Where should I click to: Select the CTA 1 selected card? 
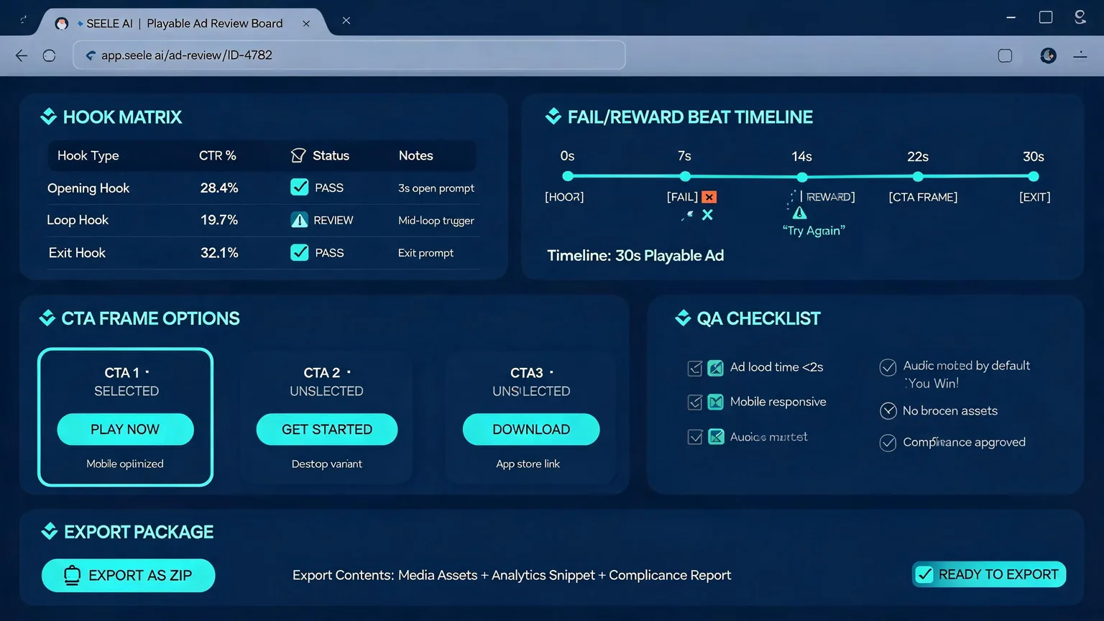tap(126, 417)
